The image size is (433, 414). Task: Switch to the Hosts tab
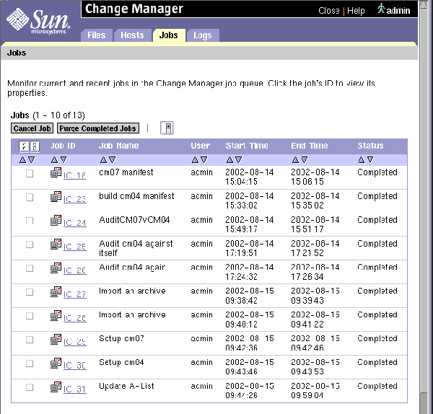[132, 35]
